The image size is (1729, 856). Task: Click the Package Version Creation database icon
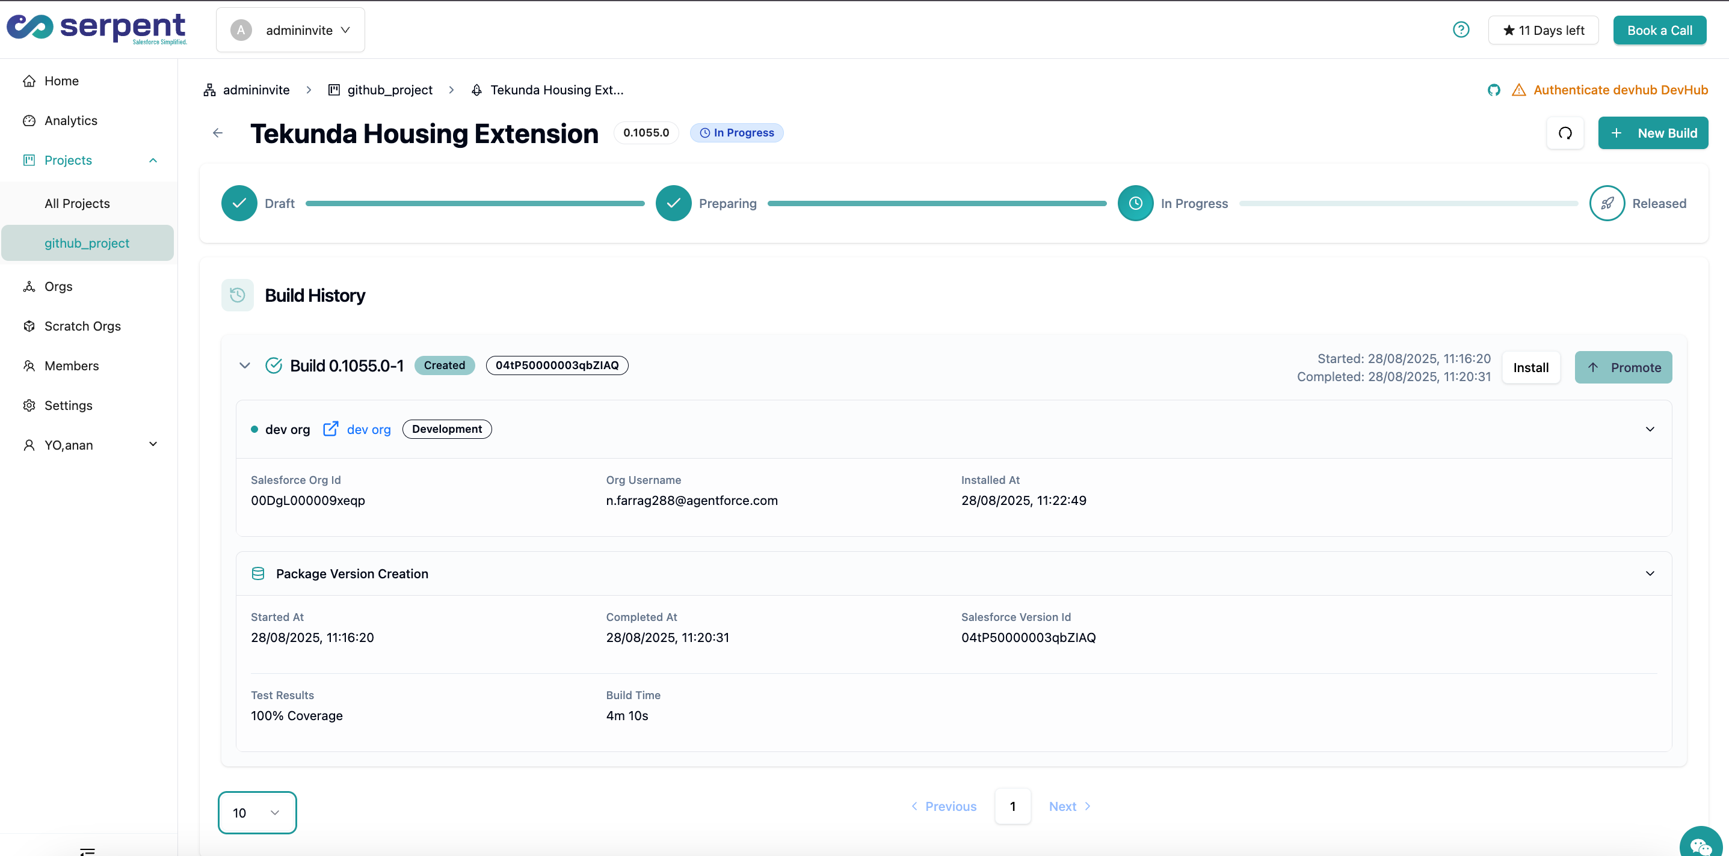tap(257, 573)
